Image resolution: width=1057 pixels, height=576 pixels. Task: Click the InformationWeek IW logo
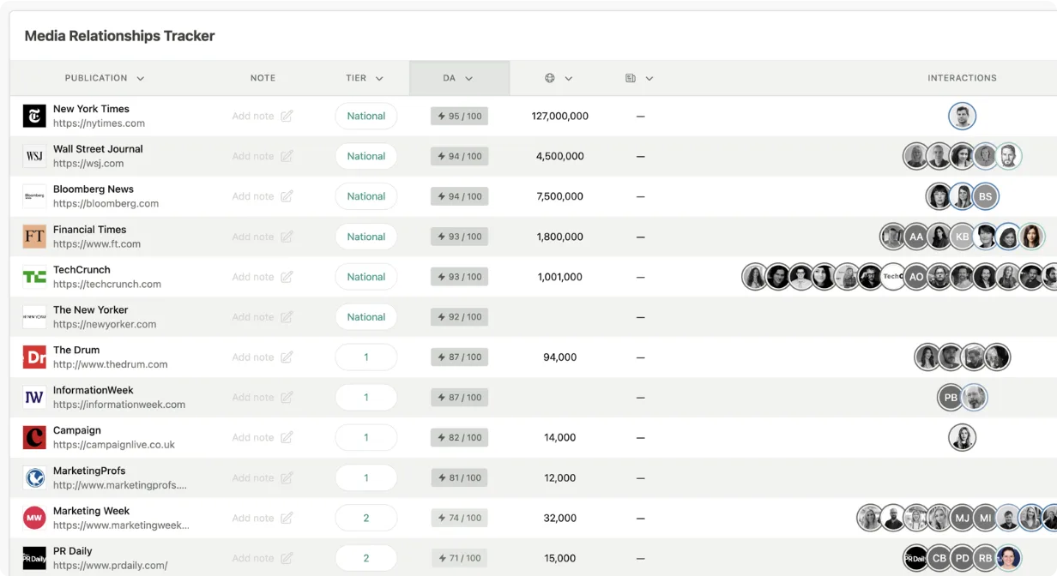pos(34,398)
